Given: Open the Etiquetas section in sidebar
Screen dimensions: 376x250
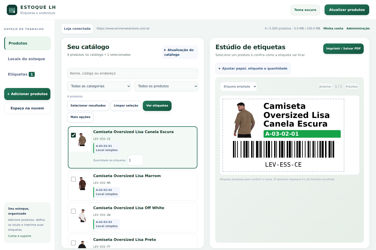Looking at the screenshot, I should (27, 74).
